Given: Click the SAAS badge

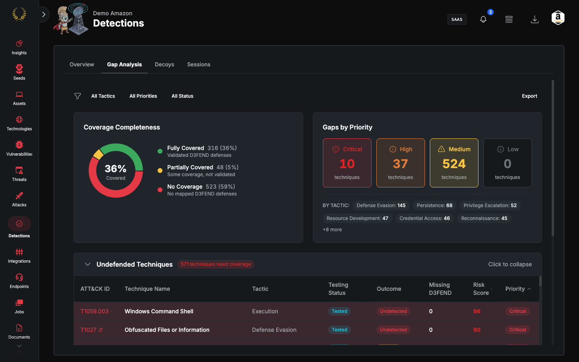Looking at the screenshot, I should pos(457,19).
